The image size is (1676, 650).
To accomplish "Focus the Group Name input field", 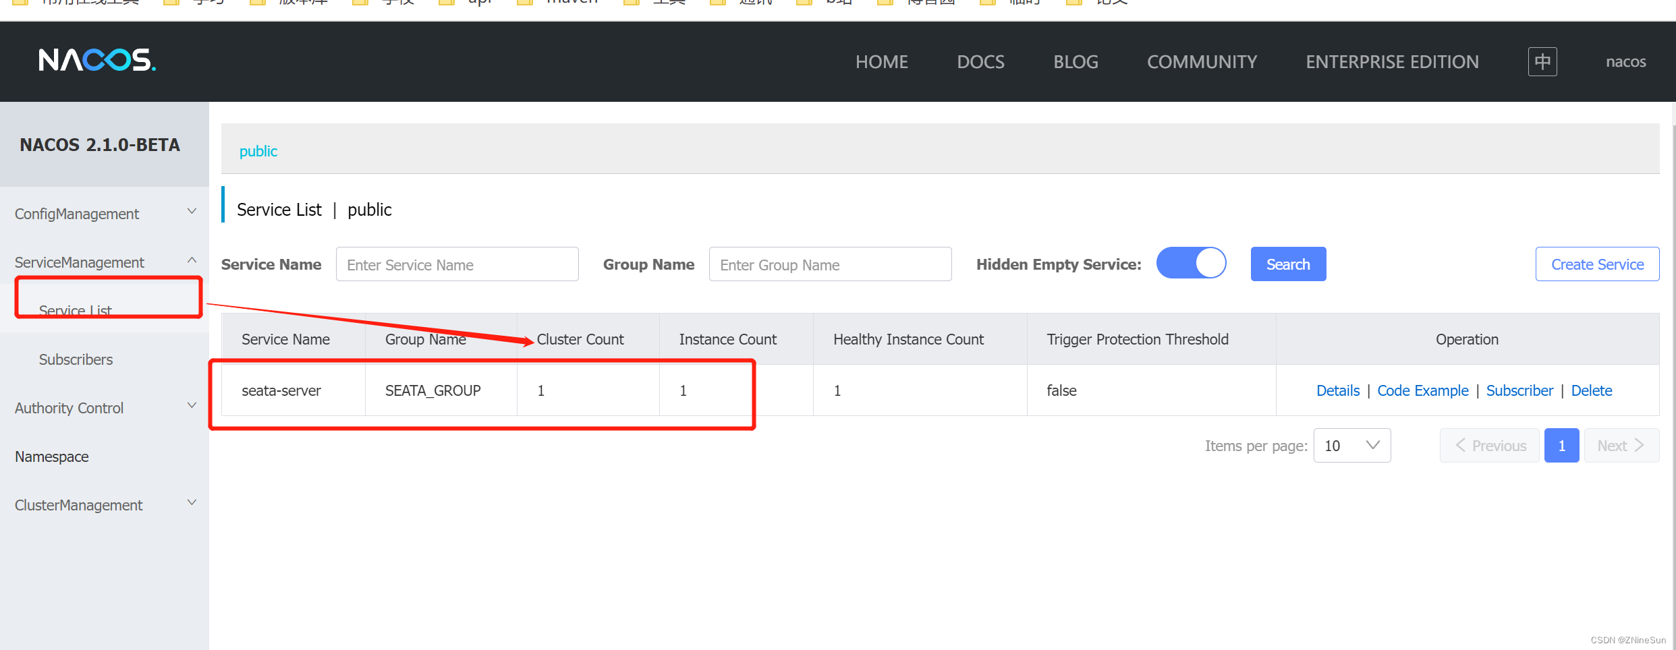I will coord(831,264).
